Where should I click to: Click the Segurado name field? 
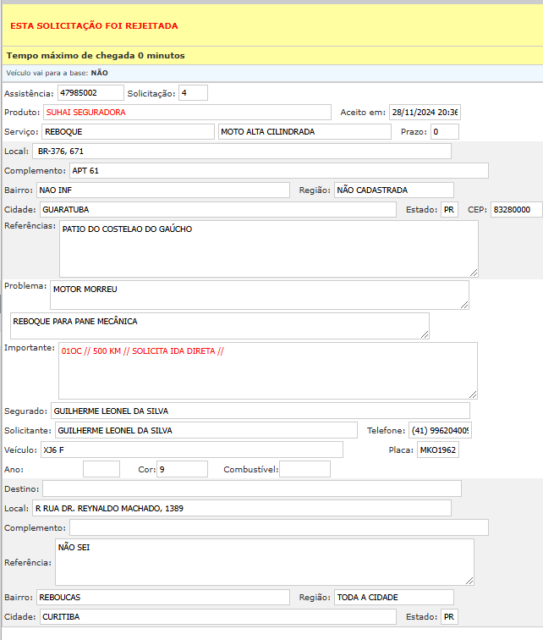click(x=260, y=411)
